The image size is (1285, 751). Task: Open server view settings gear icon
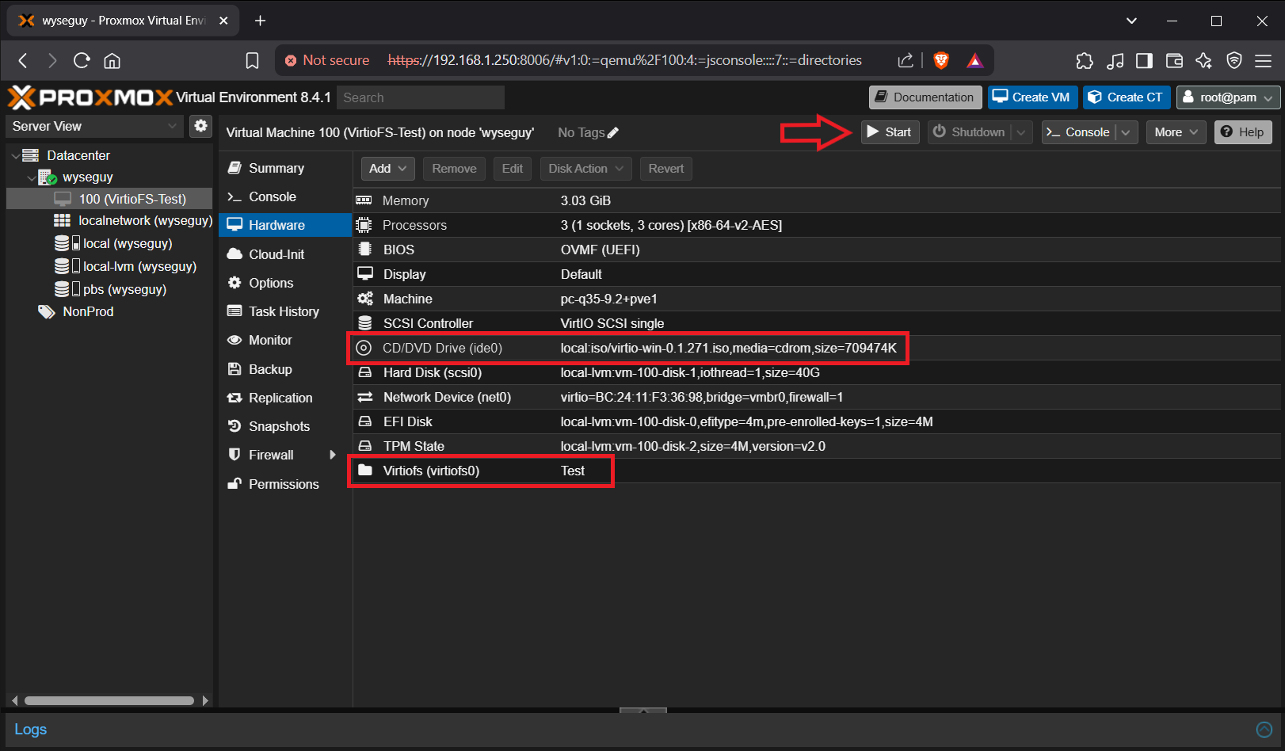click(200, 125)
